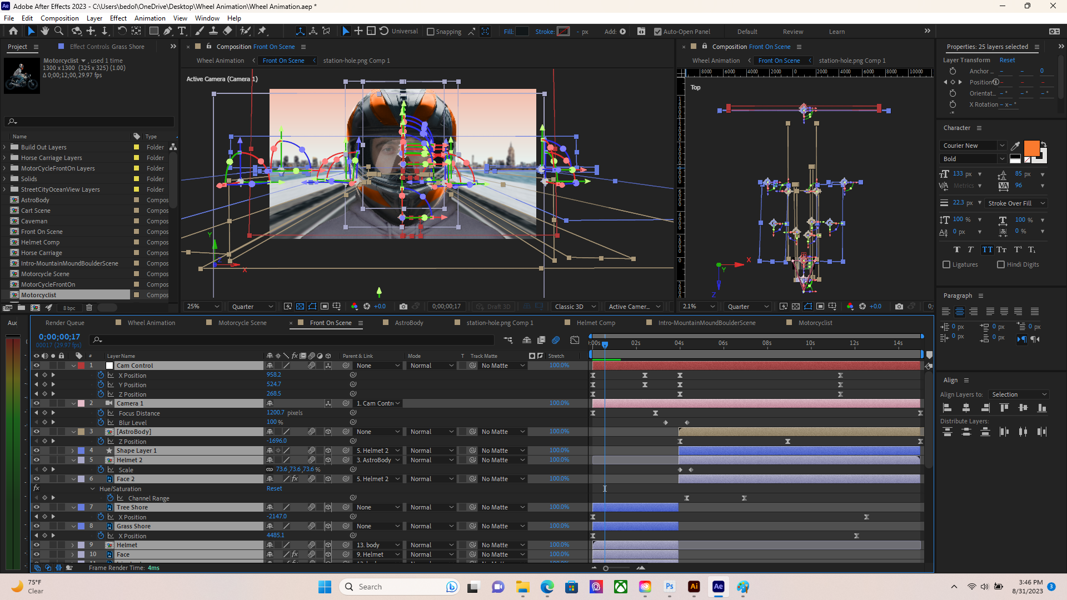Select the Rectangle shape tool
1067x600 pixels.
click(154, 31)
